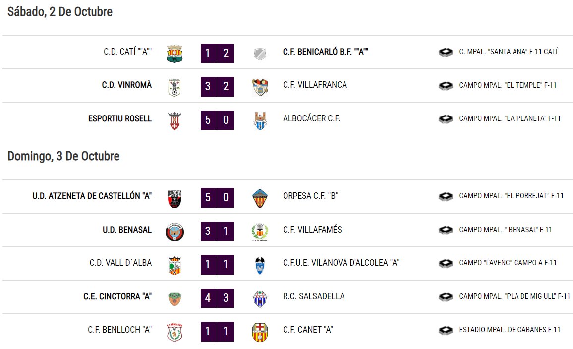The width and height of the screenshot is (573, 349).
Task: Open the C.D. Vinromà team link
Action: tap(126, 85)
